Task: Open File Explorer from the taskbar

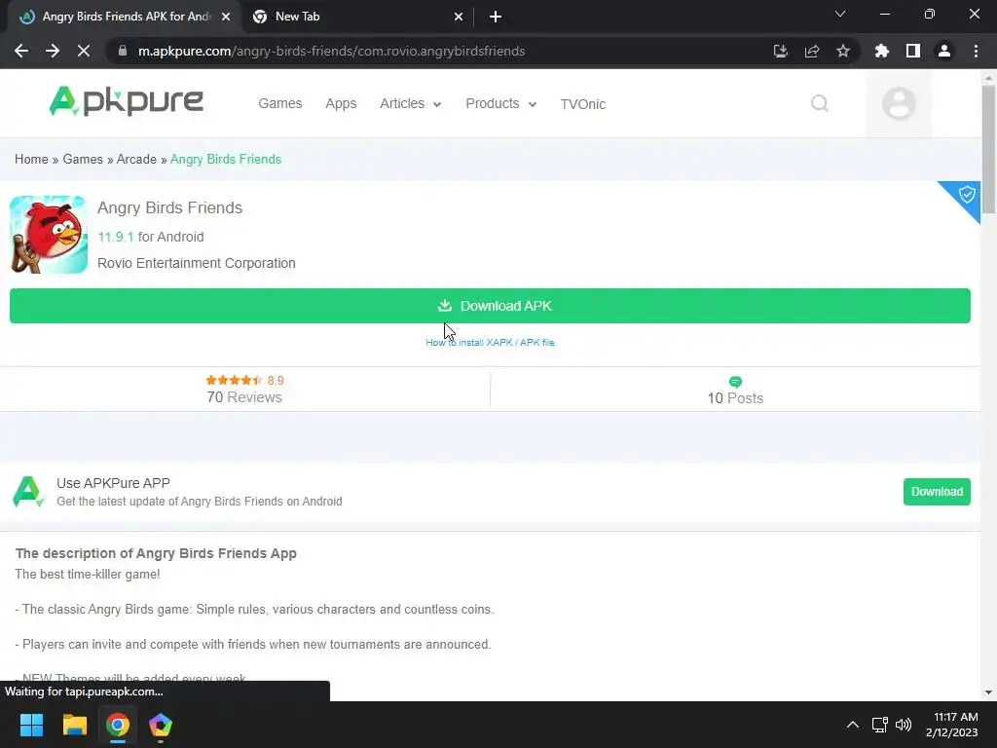Action: 74,725
